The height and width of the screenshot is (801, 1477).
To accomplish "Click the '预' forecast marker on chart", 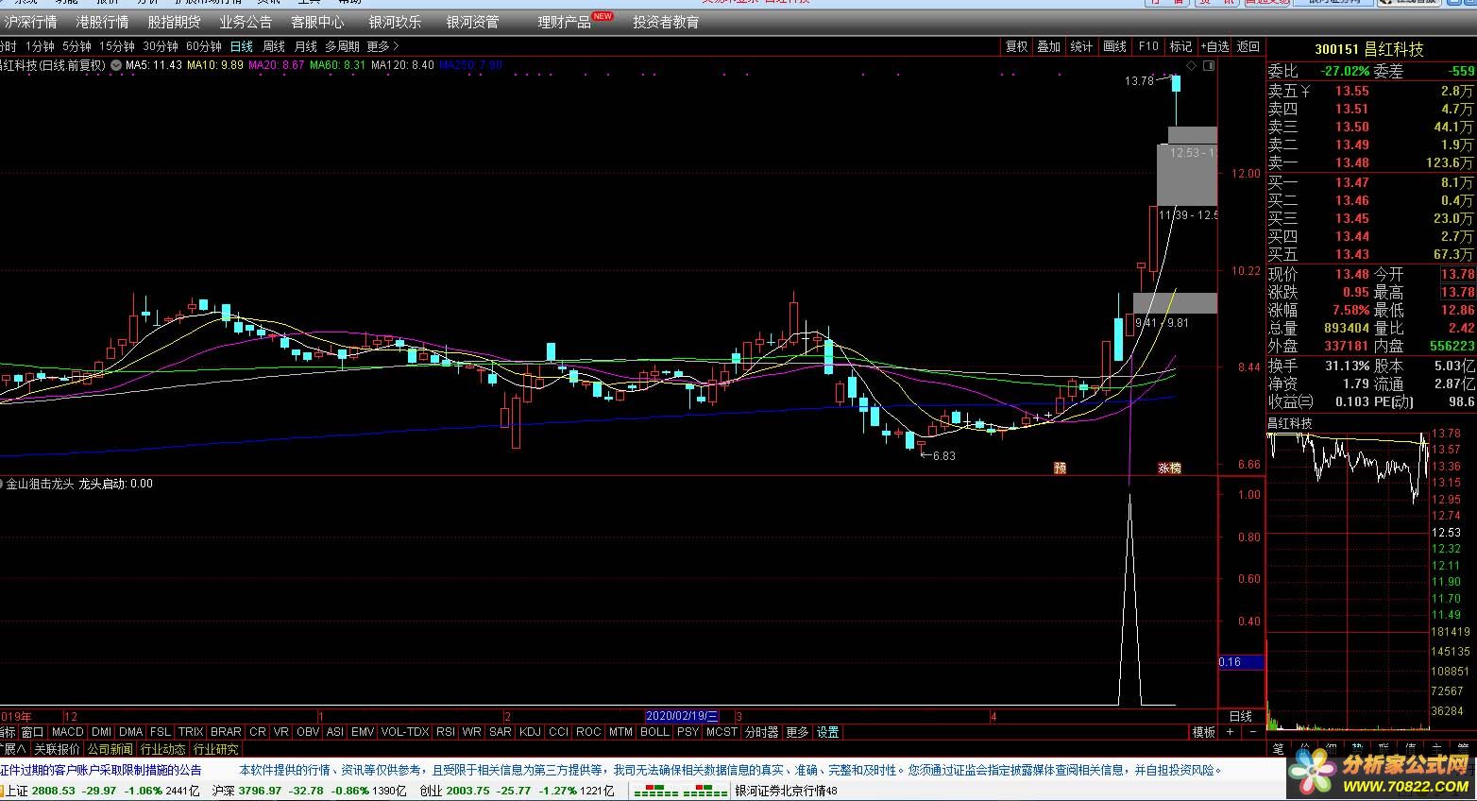I will [x=1060, y=468].
